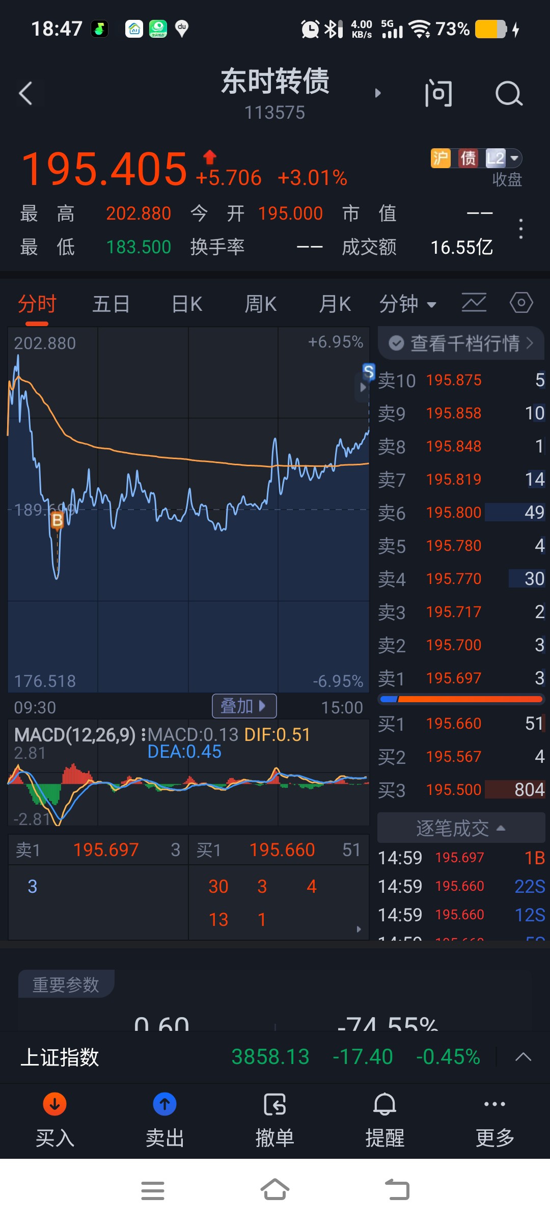Open the three-dot quote details expander
Image resolution: width=550 pixels, height=1223 pixels.
point(520,229)
